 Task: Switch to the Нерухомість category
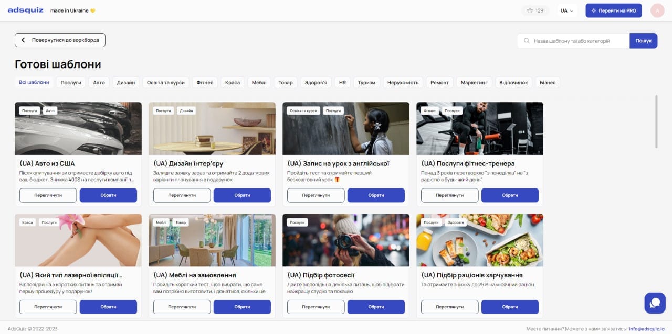(403, 83)
